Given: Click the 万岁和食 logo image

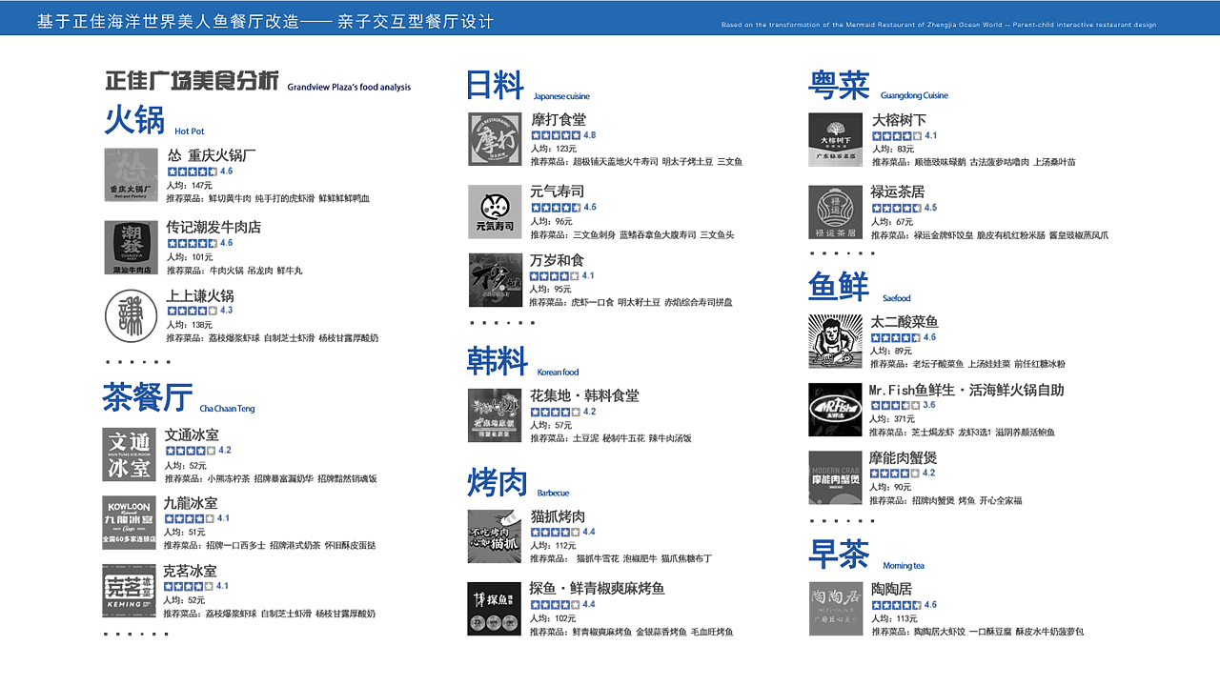Looking at the screenshot, I should pos(495,280).
